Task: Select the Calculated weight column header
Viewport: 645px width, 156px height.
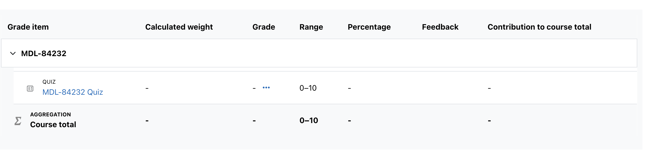Action: [179, 27]
